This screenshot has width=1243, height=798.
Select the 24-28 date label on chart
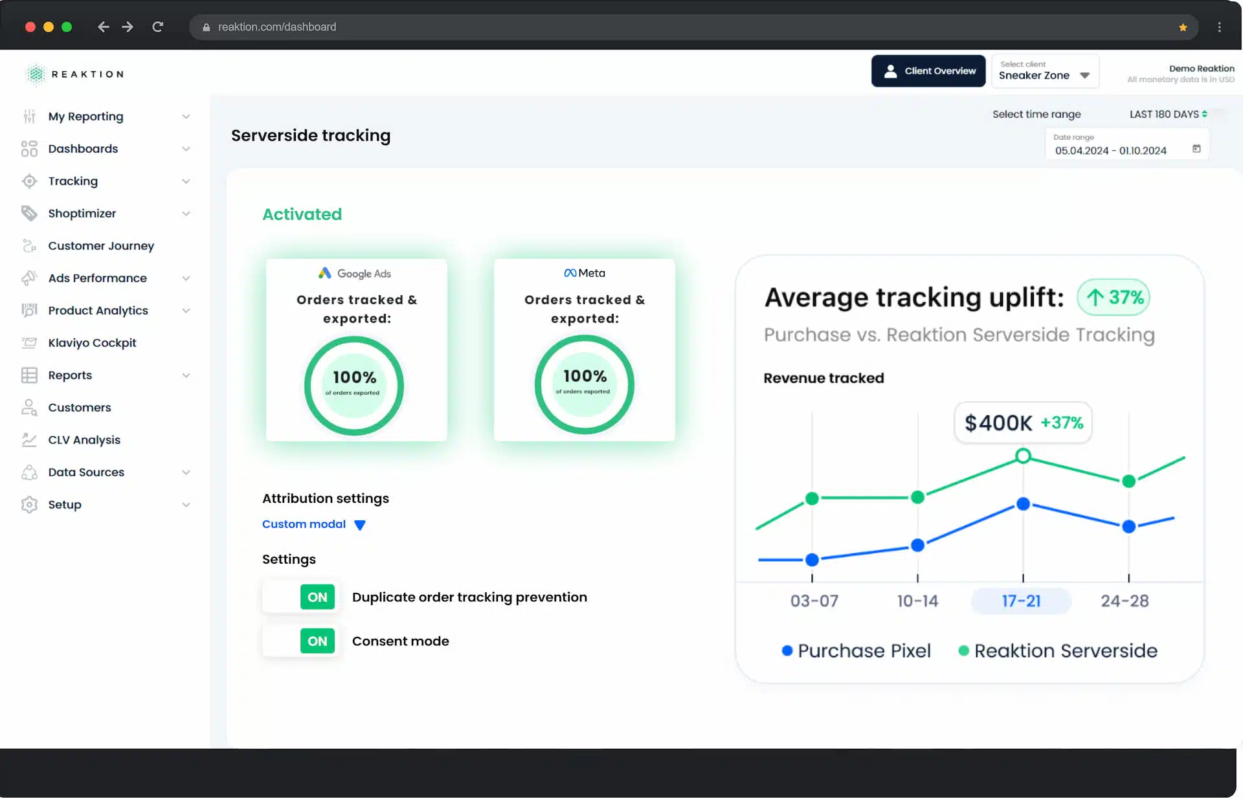point(1125,601)
